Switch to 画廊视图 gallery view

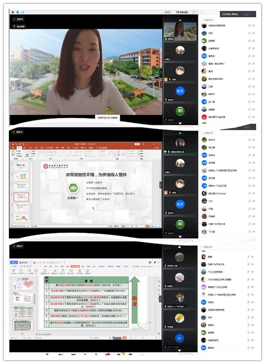pos(182,12)
